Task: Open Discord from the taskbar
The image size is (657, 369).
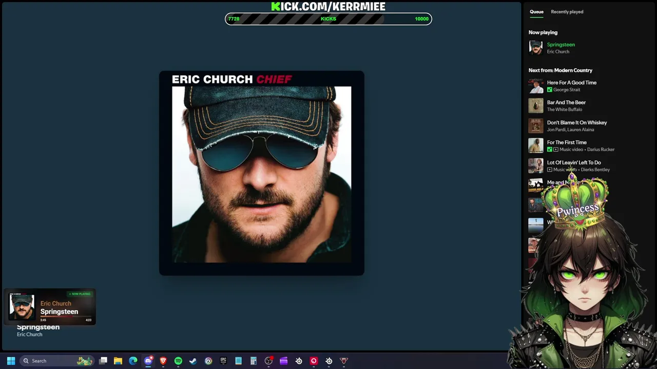Action: pos(148,361)
